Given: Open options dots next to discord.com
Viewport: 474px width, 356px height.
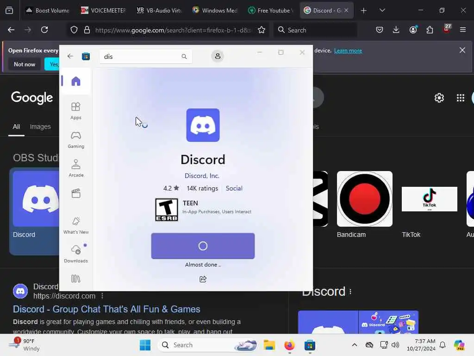Looking at the screenshot, I should [102, 296].
